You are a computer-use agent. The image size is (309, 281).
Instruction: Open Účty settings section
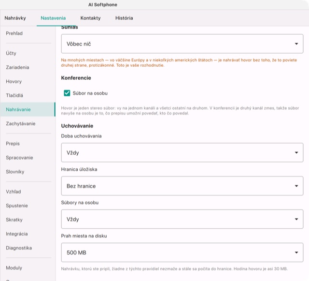(x=28, y=53)
